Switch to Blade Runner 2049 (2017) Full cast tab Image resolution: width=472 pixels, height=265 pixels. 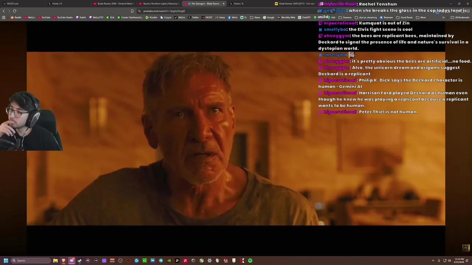tap(295, 4)
